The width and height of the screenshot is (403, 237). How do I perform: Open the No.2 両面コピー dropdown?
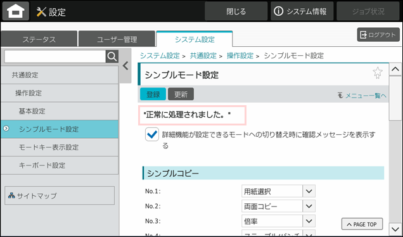pyautogui.click(x=278, y=206)
